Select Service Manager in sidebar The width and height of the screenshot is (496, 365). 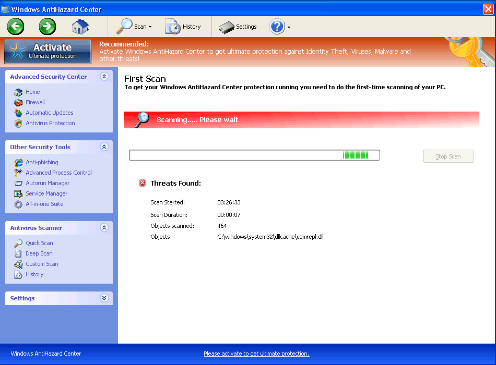coord(46,193)
